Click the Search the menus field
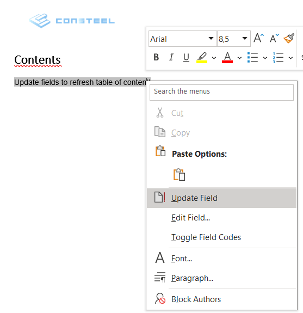The image size is (303, 313). (221, 92)
